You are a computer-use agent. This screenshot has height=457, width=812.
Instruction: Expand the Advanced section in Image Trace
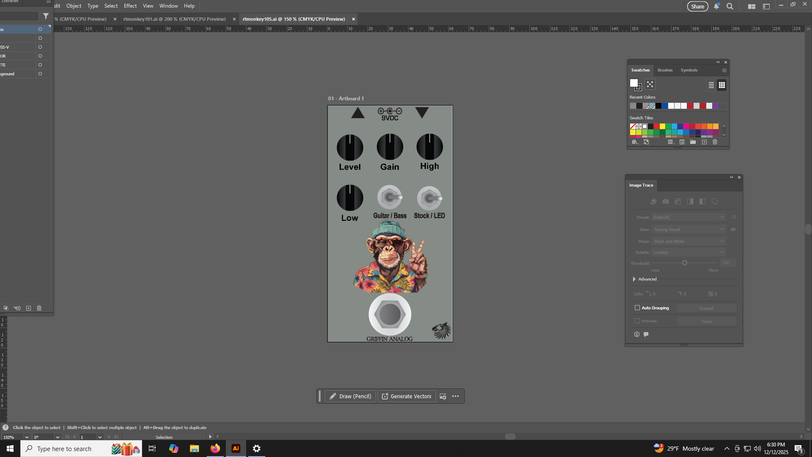click(634, 279)
